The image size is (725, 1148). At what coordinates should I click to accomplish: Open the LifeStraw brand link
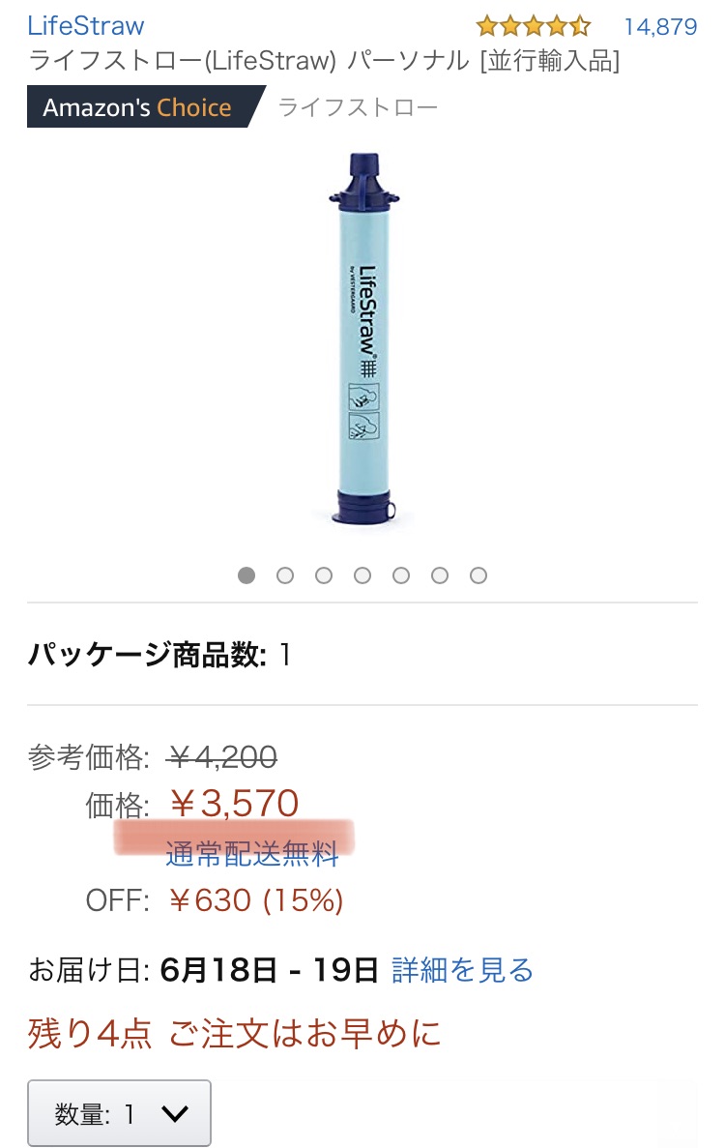pos(86,25)
